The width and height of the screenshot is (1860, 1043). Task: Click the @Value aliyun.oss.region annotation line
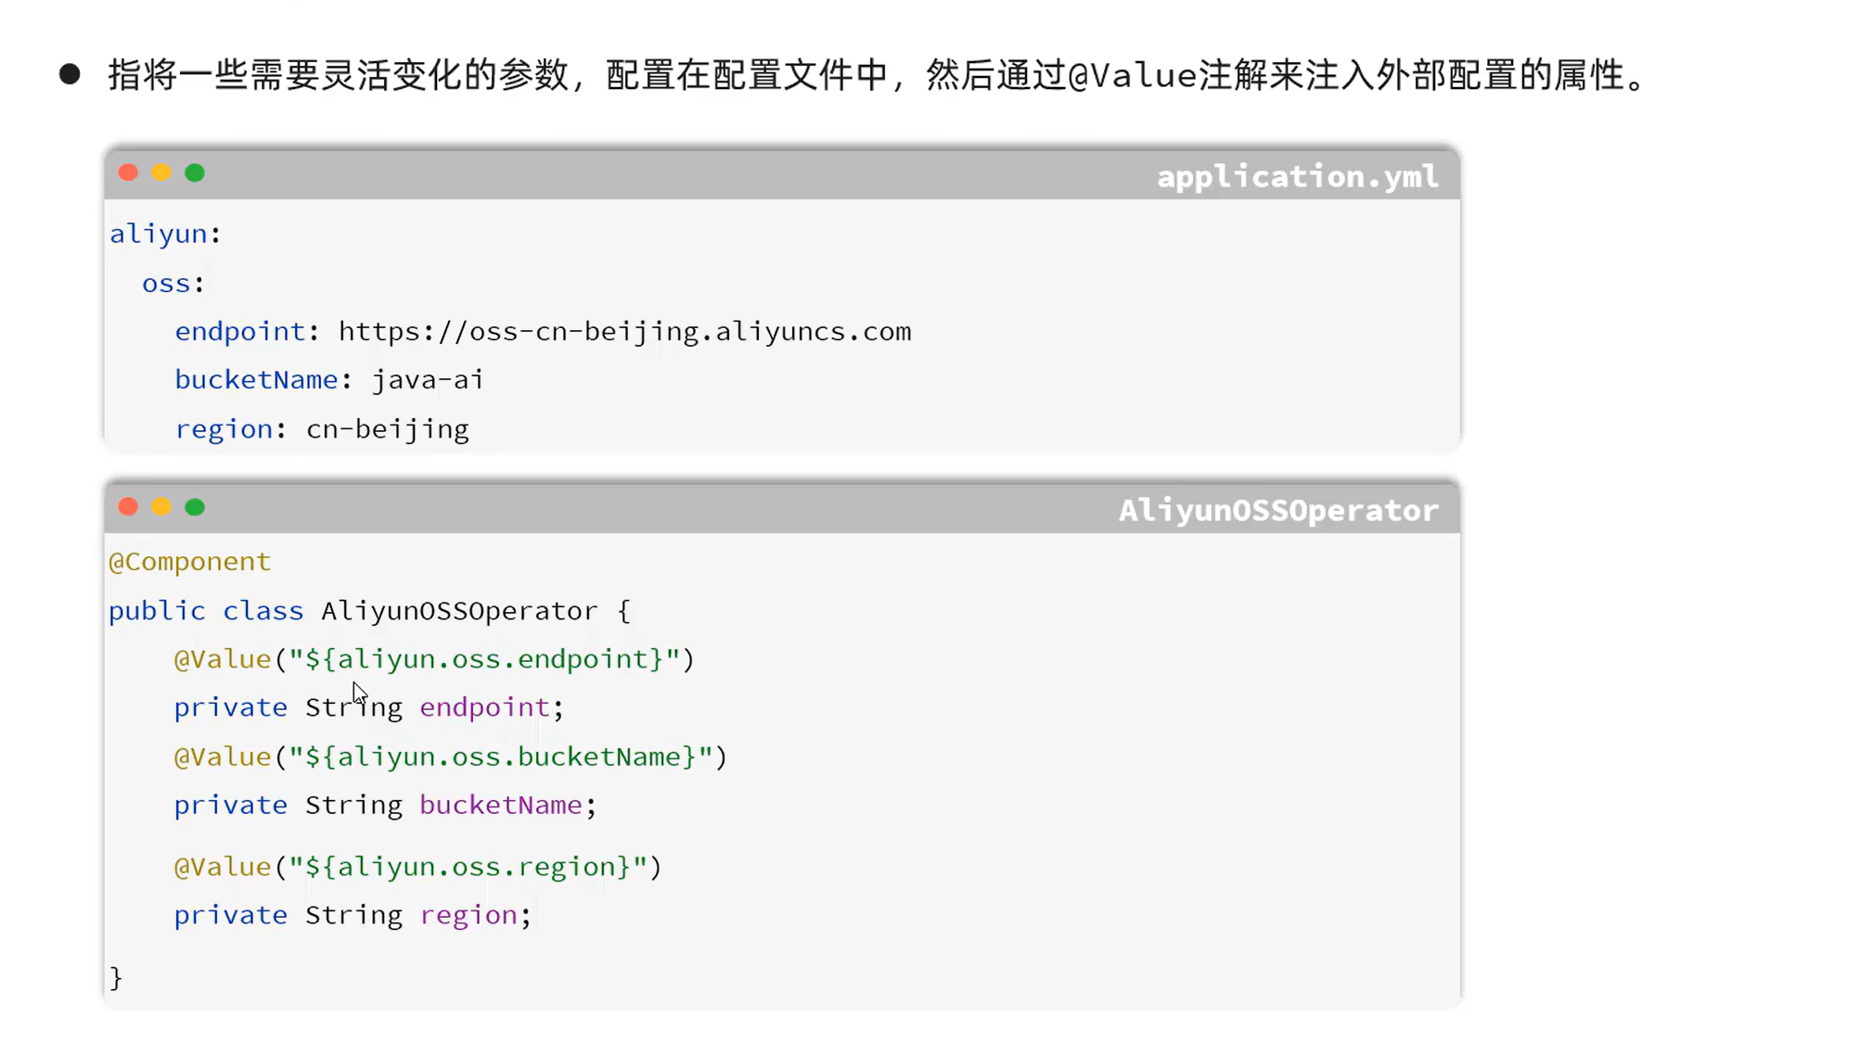[417, 867]
